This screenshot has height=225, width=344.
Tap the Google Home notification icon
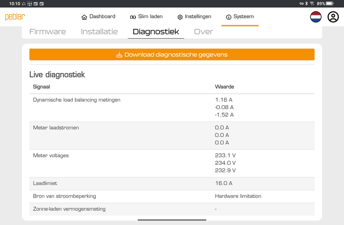click(x=24, y=4)
